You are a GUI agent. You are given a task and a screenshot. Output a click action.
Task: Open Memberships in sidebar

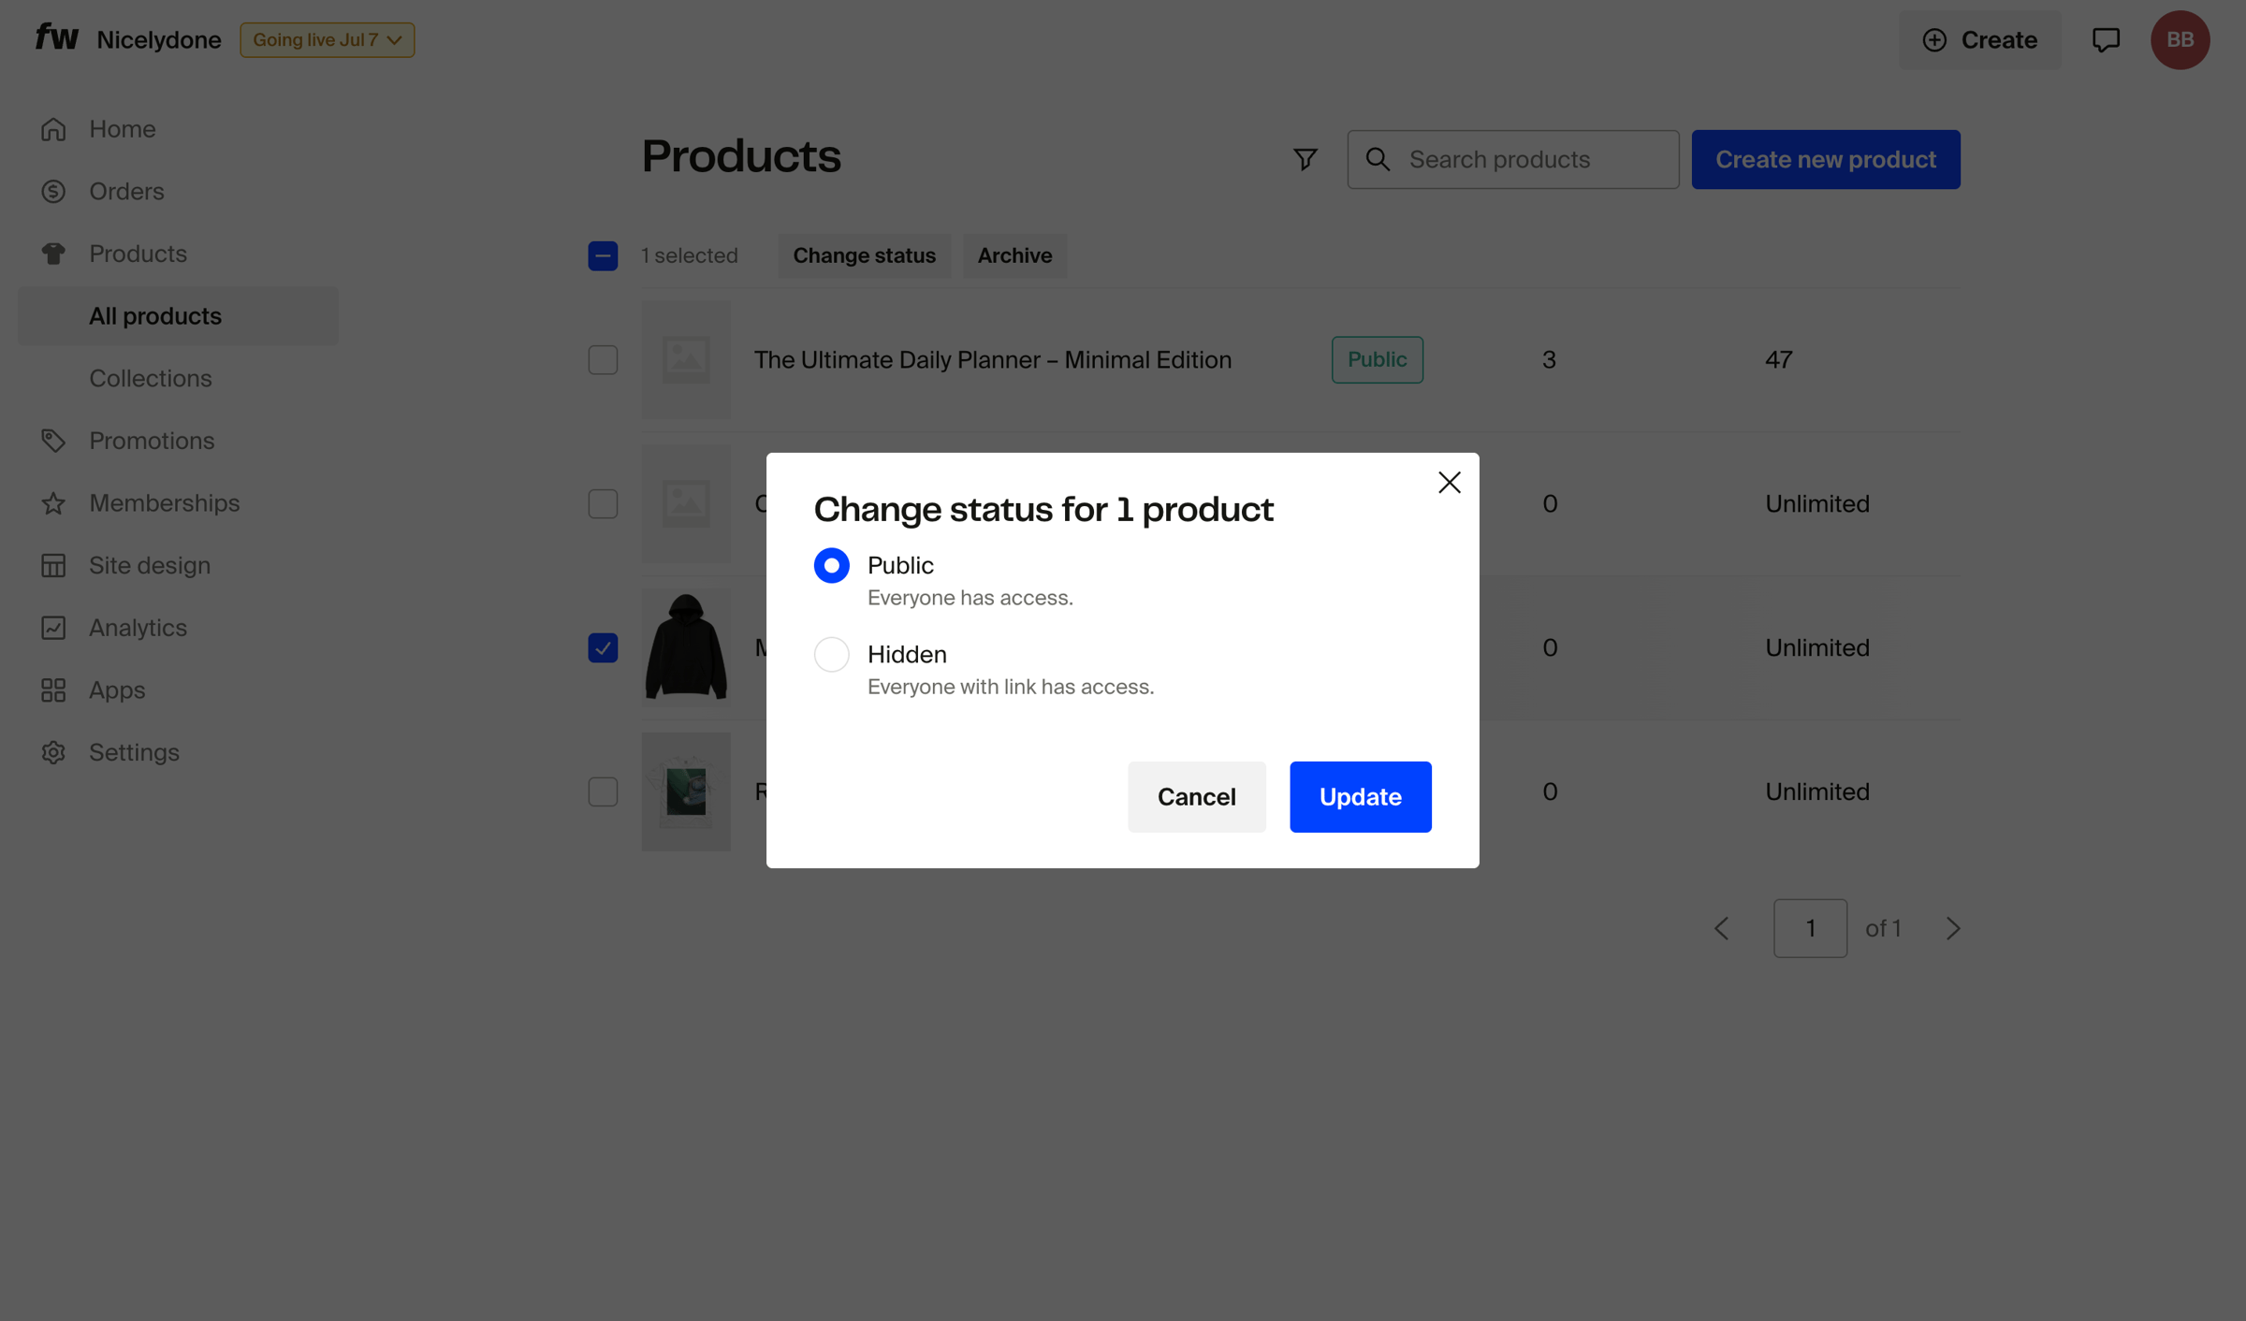tap(178, 503)
